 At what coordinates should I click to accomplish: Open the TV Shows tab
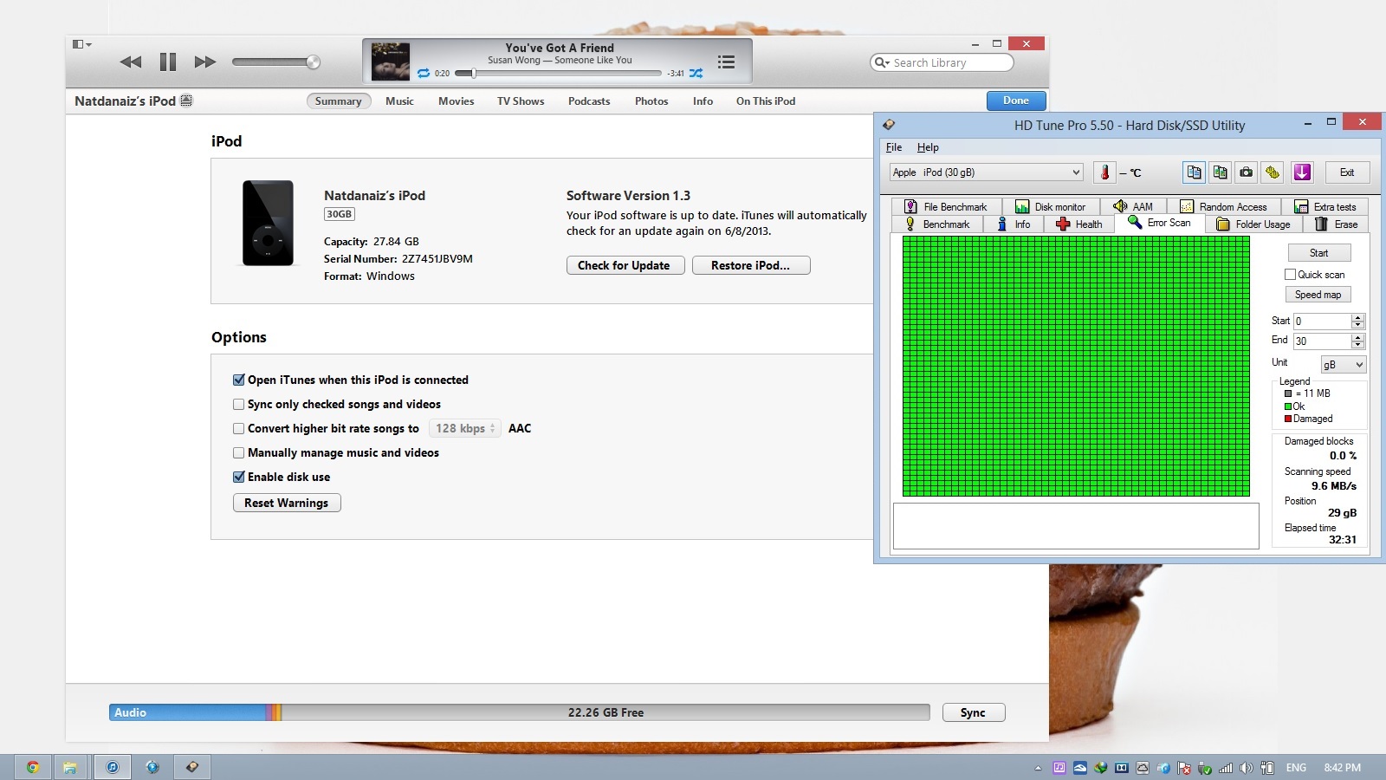[x=521, y=101]
